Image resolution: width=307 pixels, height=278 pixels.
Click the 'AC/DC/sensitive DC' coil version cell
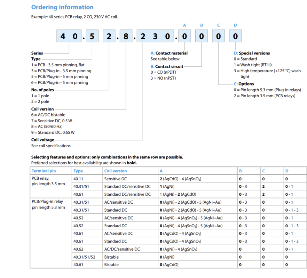tap(122, 249)
